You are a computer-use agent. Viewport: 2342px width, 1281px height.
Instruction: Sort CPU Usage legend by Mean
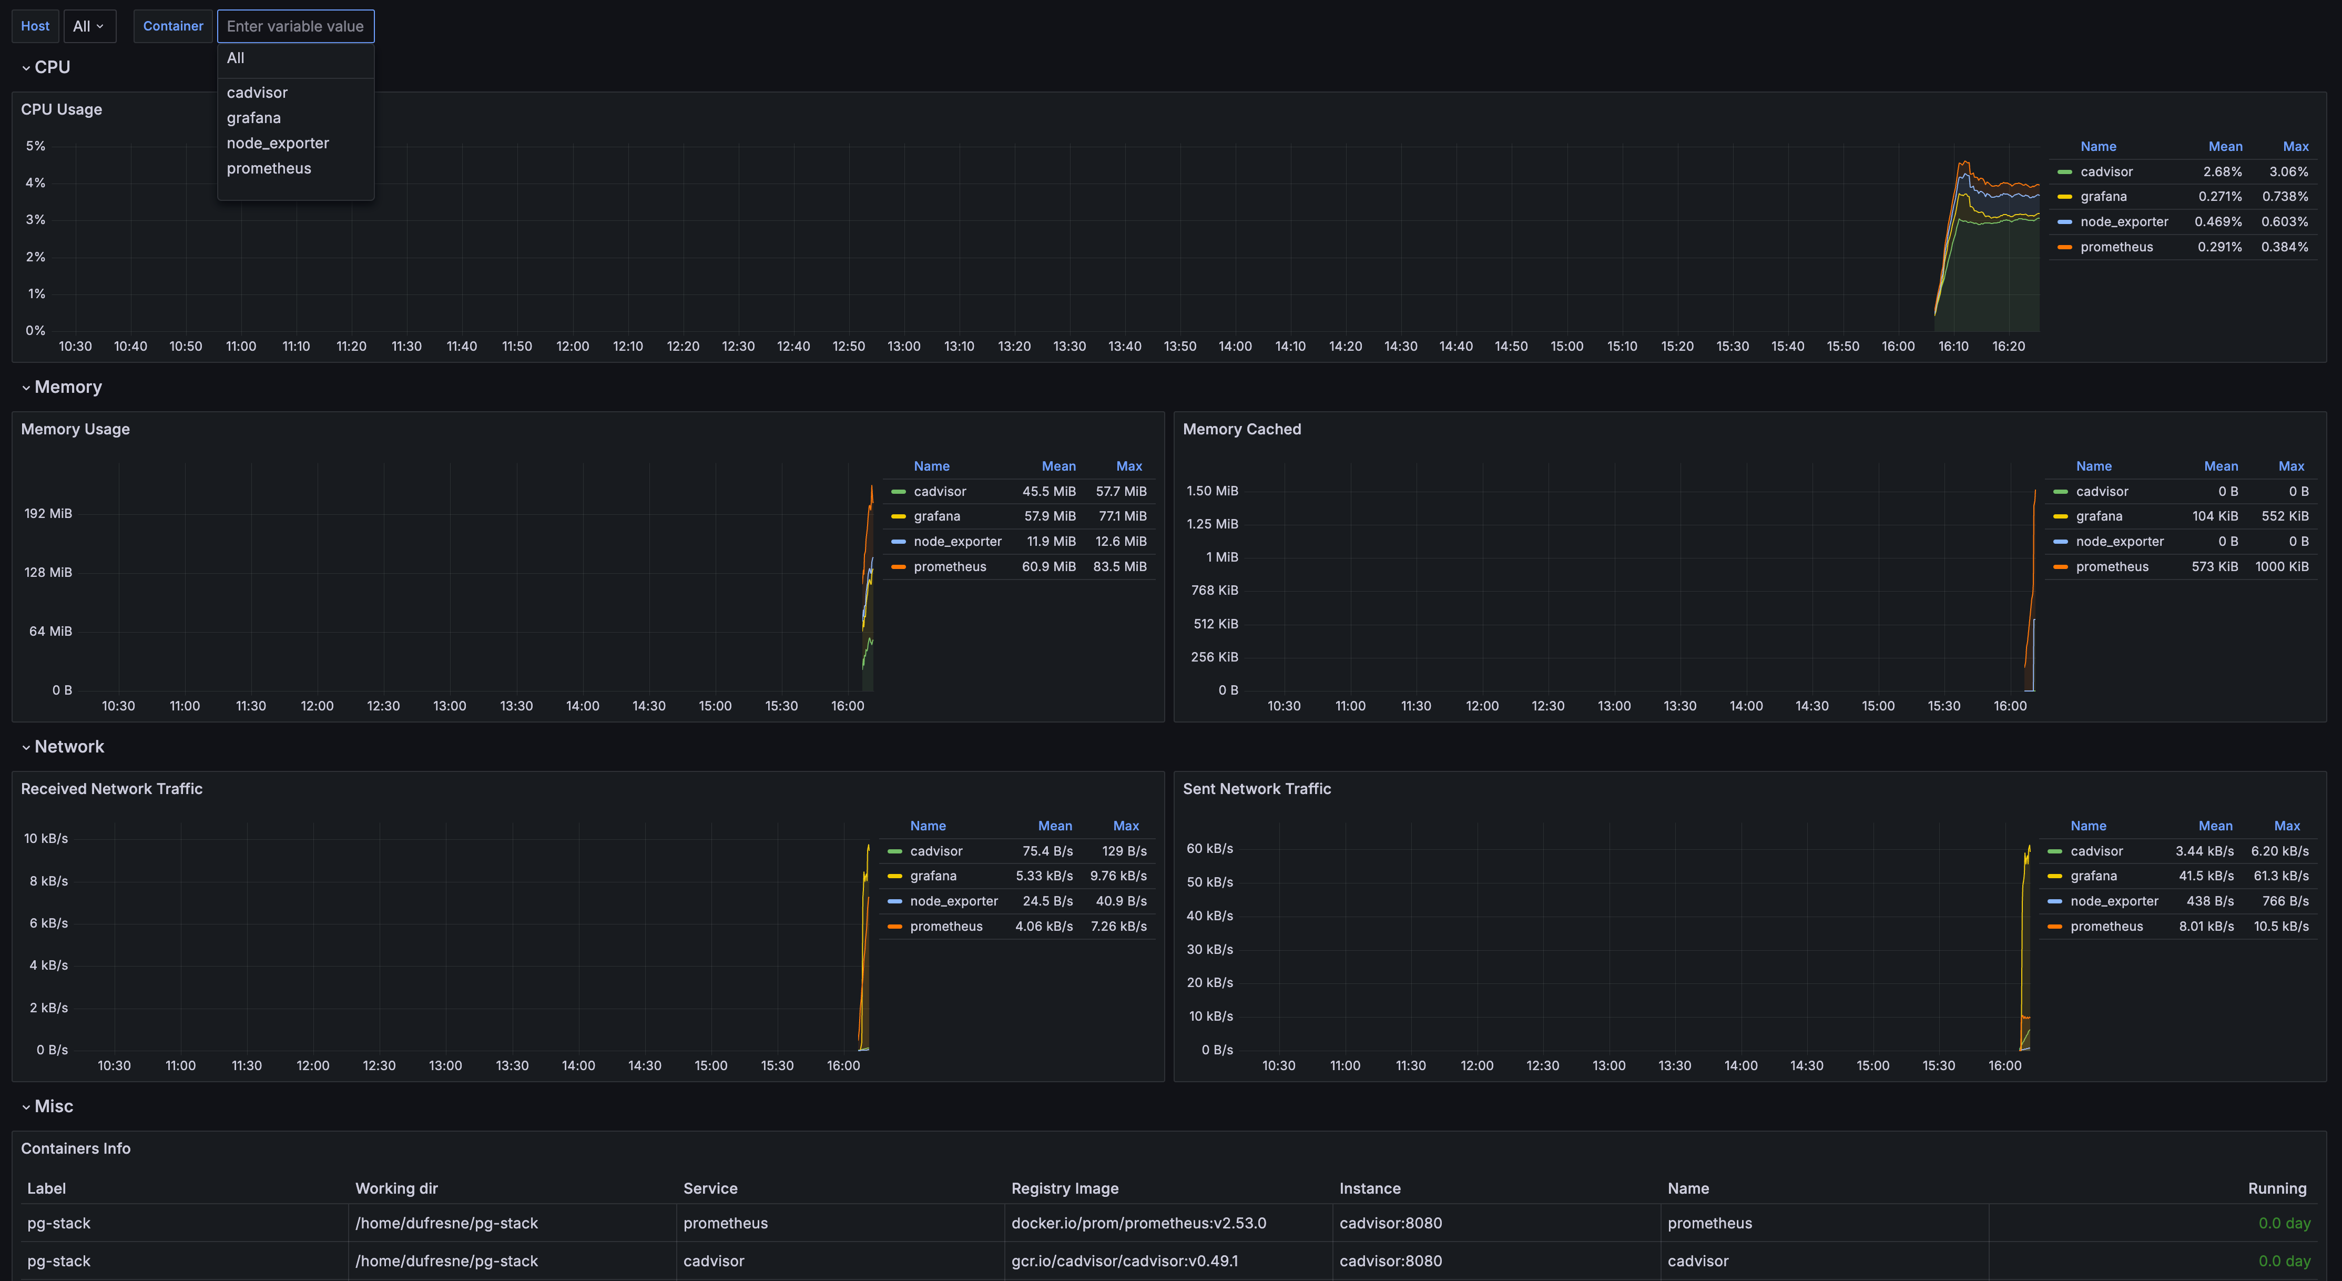(x=2225, y=146)
